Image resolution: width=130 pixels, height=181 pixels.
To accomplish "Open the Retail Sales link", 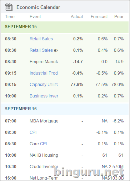I will pos(41,39).
